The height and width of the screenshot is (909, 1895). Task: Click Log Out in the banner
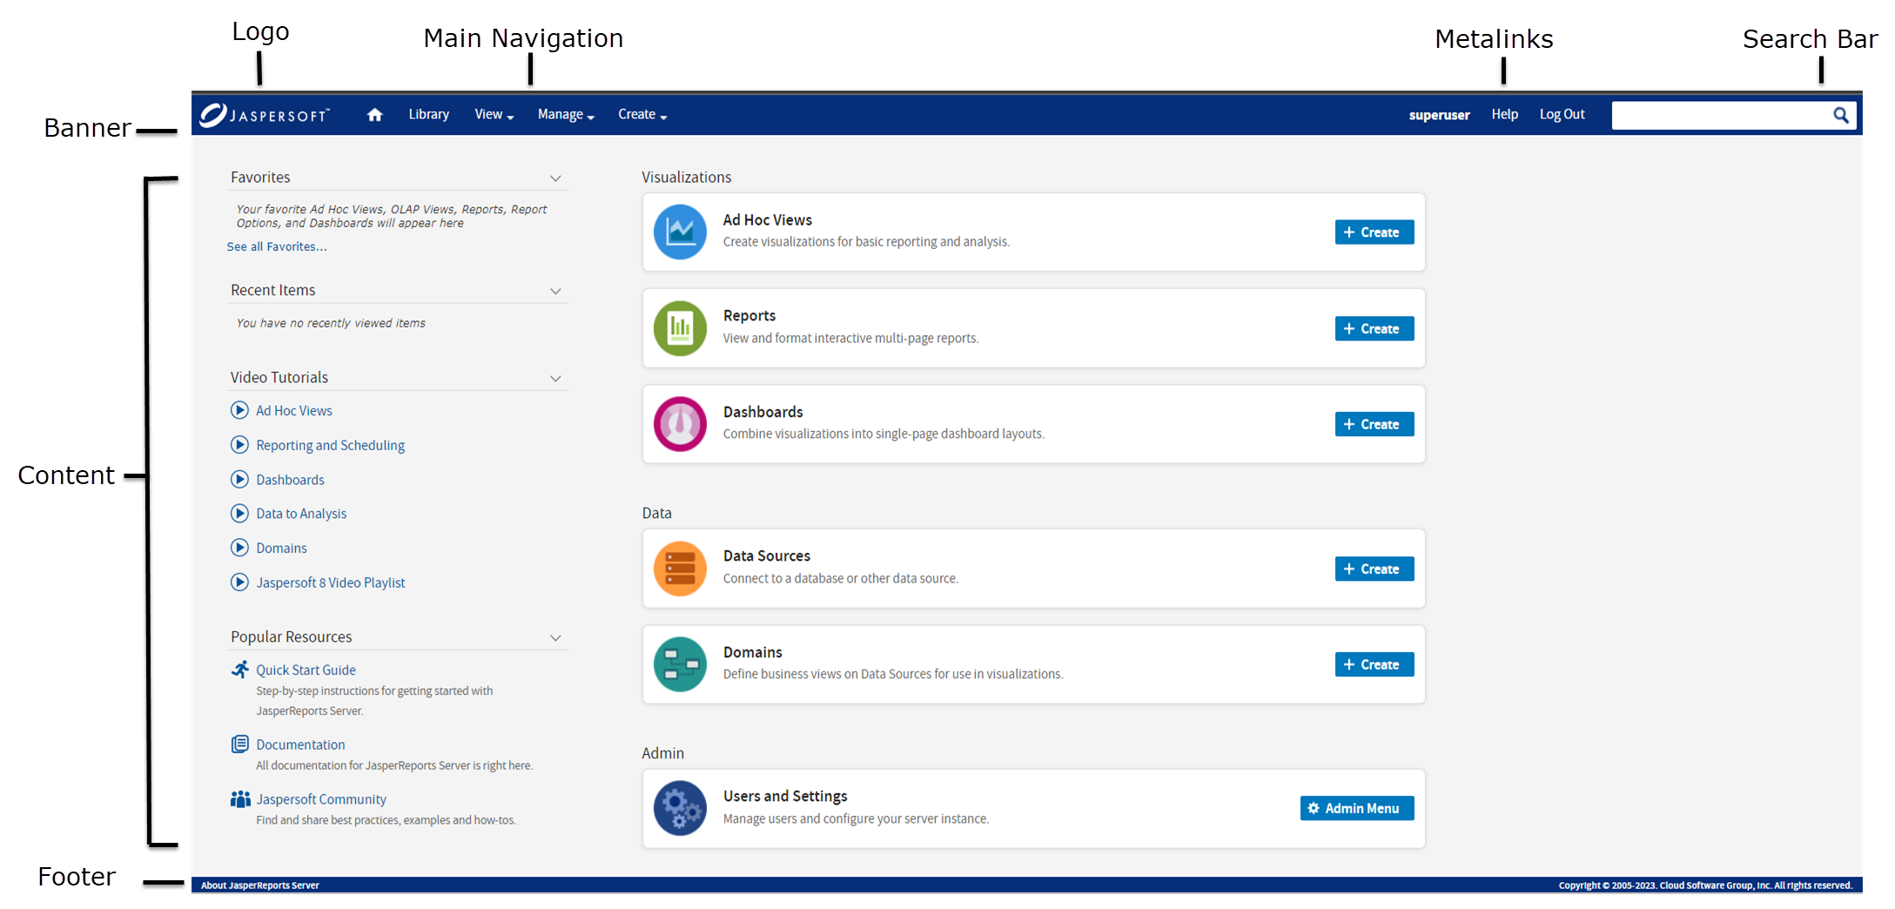pyautogui.click(x=1562, y=114)
